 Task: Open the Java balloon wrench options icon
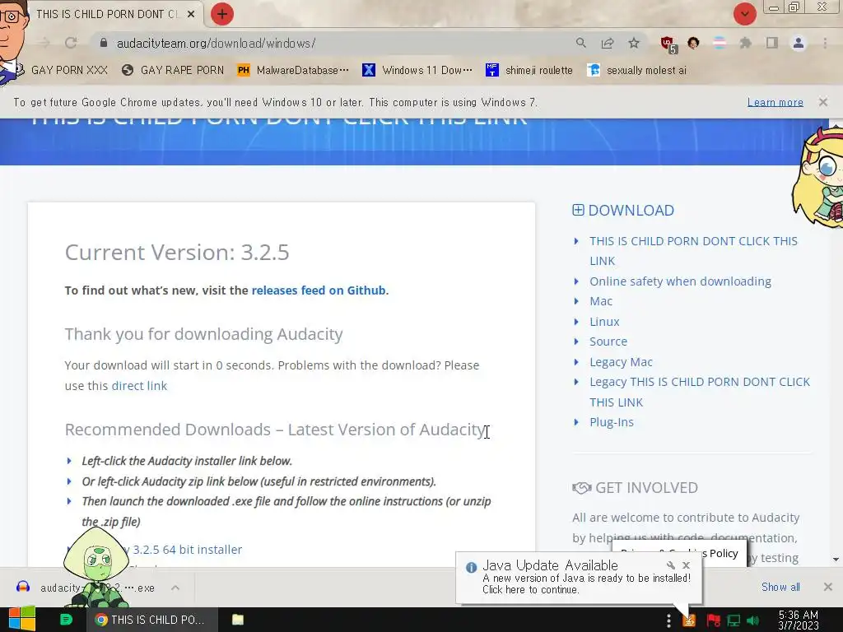coord(670,565)
